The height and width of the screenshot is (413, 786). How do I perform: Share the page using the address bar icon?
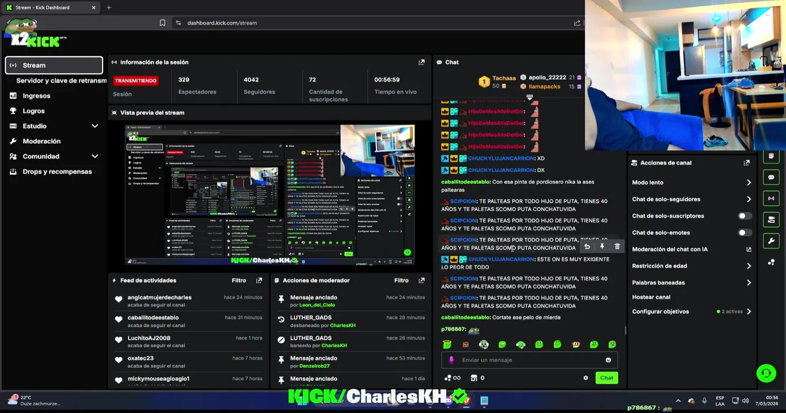[x=577, y=23]
